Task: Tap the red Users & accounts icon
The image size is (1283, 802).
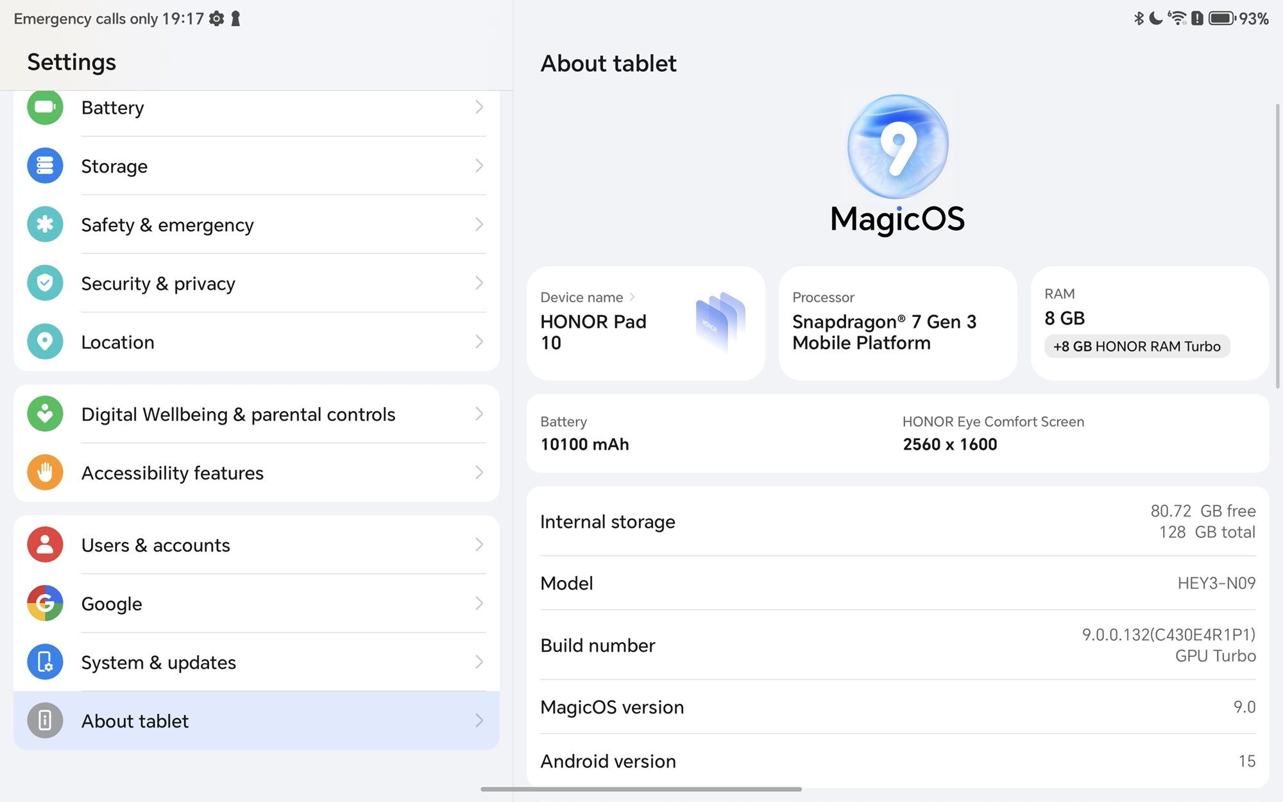Action: point(45,545)
